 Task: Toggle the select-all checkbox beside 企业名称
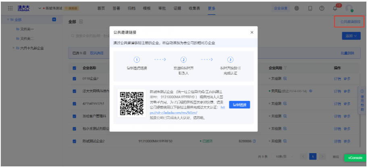75,68
